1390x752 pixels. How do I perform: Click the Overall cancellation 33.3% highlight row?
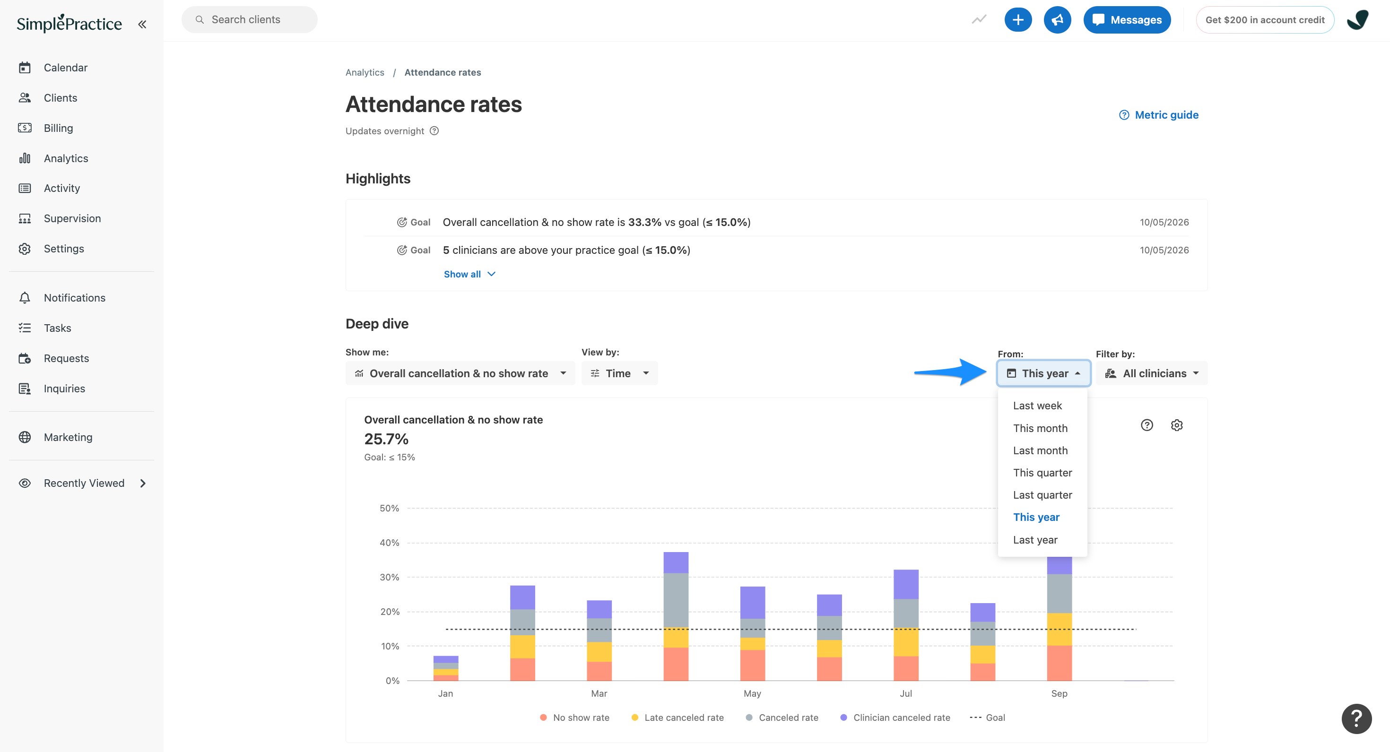776,222
